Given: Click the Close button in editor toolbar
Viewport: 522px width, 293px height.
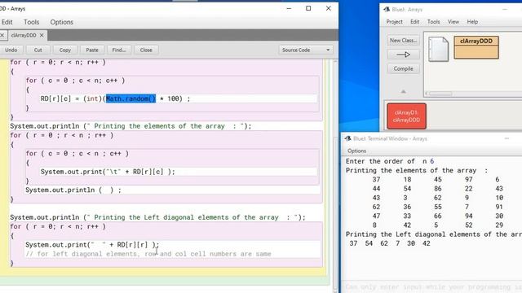Looking at the screenshot, I should pyautogui.click(x=146, y=50).
